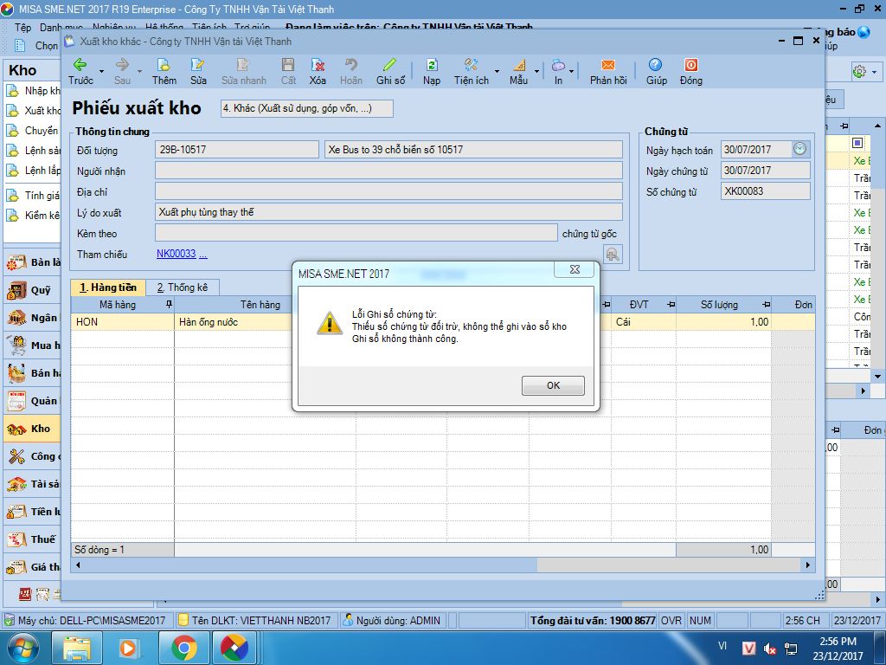
Task: Click the settings gear icon in main window
Action: pyautogui.click(x=859, y=71)
